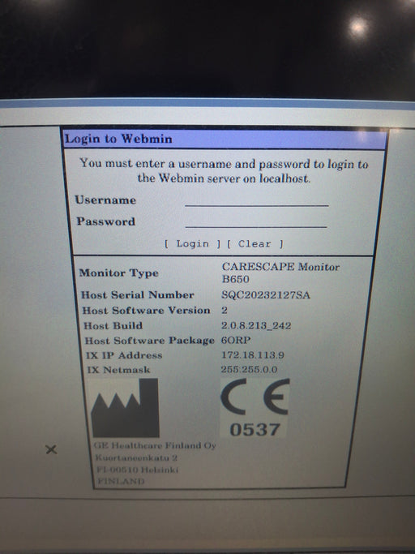
Task: Click the Username input field
Action: pyautogui.click(x=257, y=200)
